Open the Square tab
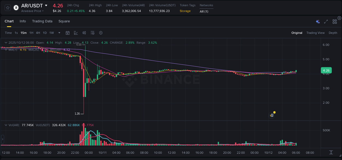Screen dimensions: 342x160 click(x=64, y=21)
